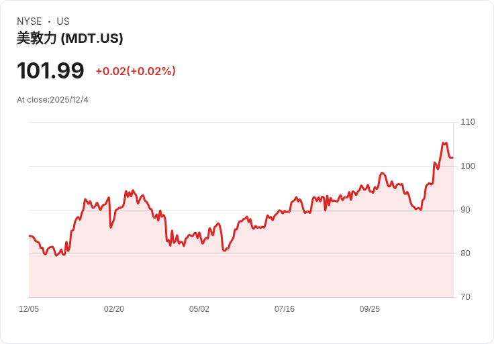Click the 110 price axis label

[467, 122]
